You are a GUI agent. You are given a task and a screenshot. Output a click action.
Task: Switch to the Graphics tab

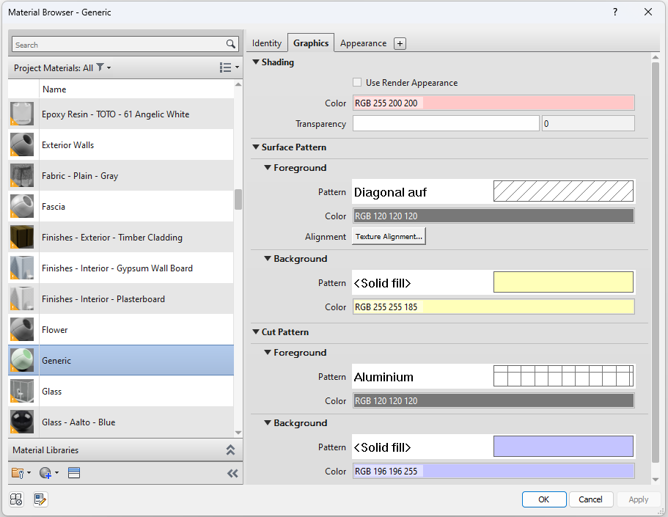pos(311,43)
